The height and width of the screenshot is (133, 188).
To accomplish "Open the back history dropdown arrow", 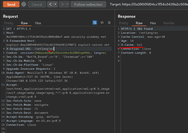I will coord(55,4).
